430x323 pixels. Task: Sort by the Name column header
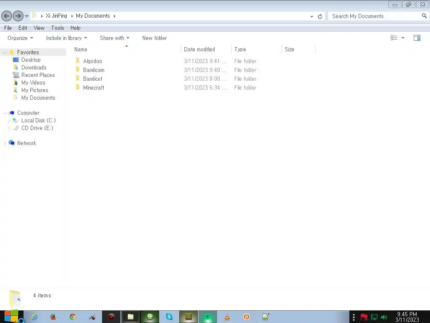click(126, 50)
